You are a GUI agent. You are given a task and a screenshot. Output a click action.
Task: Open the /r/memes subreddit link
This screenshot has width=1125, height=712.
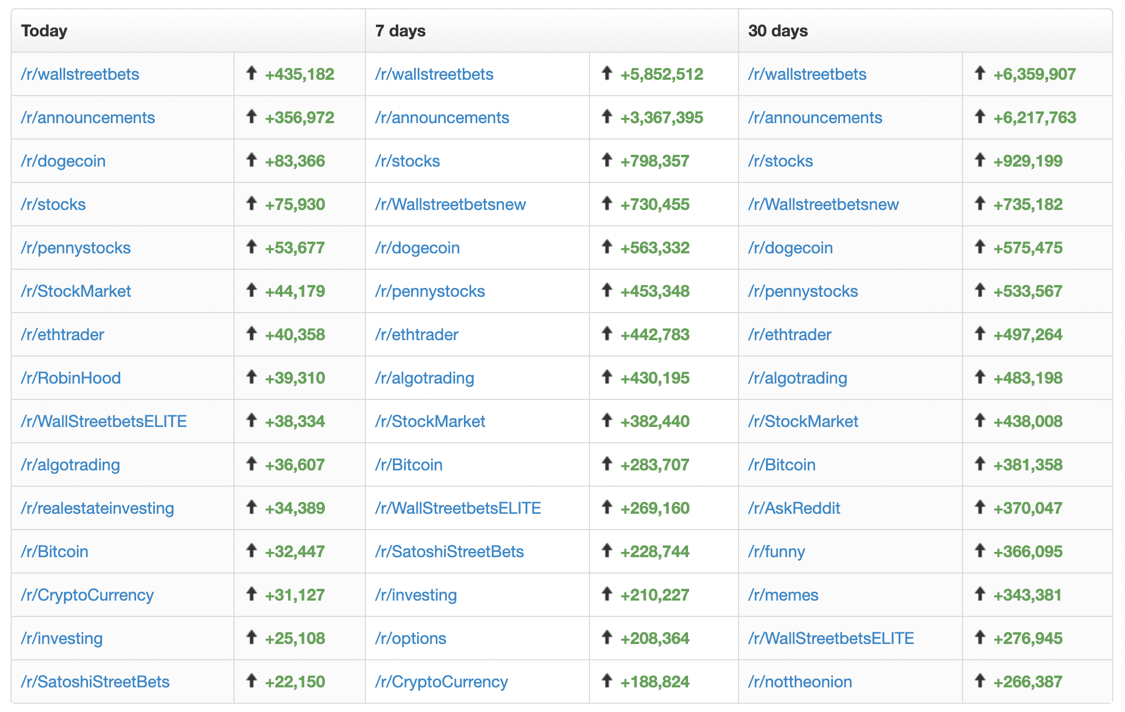coord(783,595)
